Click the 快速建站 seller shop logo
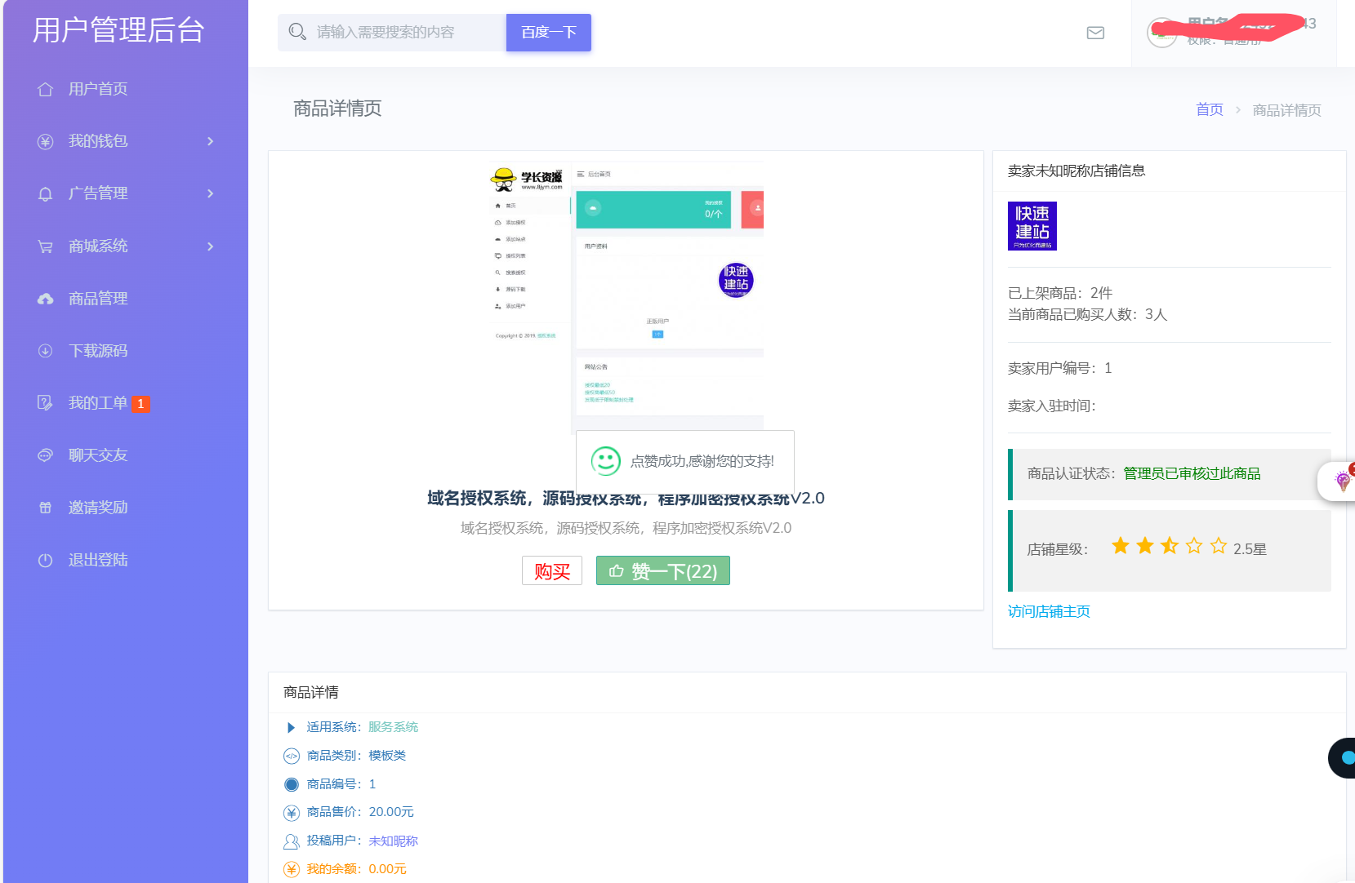This screenshot has width=1355, height=883. pos(1032,226)
